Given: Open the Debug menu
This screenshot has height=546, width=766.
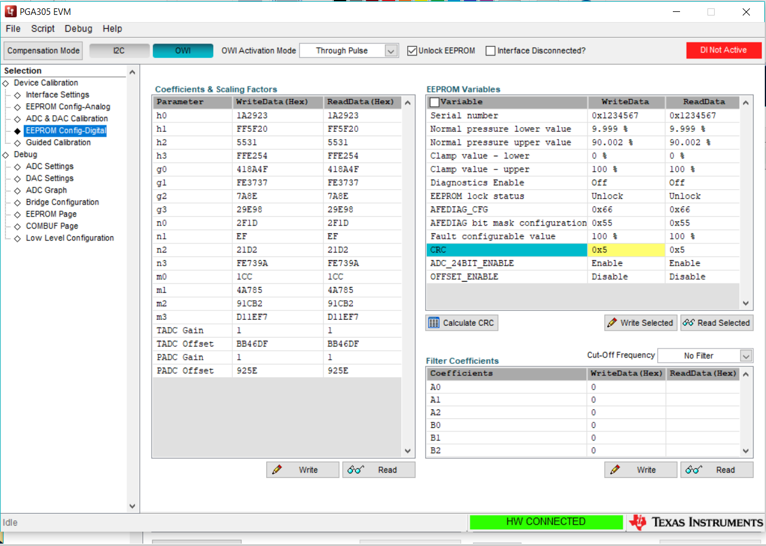Looking at the screenshot, I should click(78, 29).
